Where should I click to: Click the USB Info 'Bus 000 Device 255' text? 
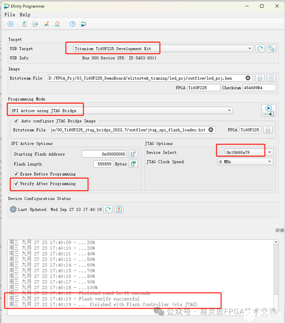coord(119,58)
